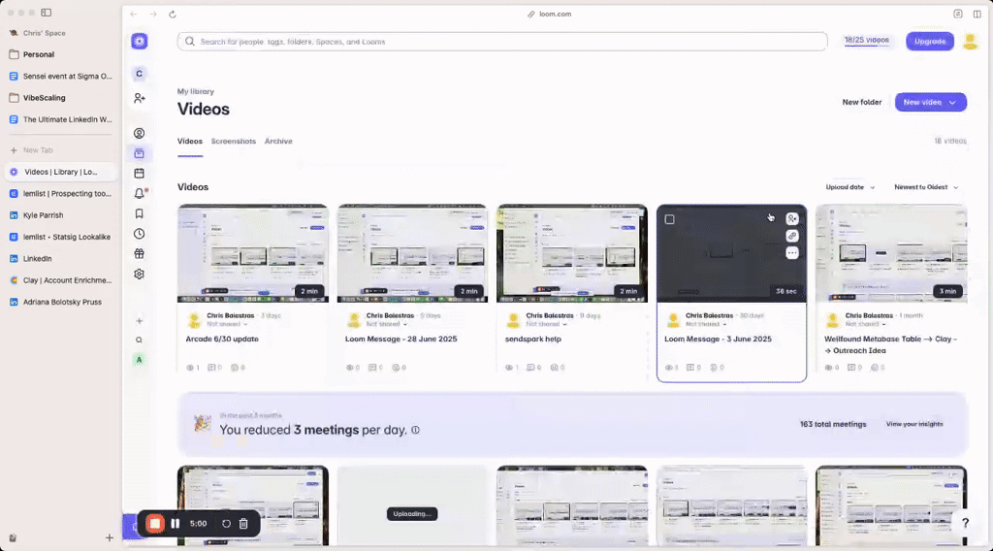Restart the recording using the restart icon
Viewport: 993px width, 551px height.
(226, 524)
